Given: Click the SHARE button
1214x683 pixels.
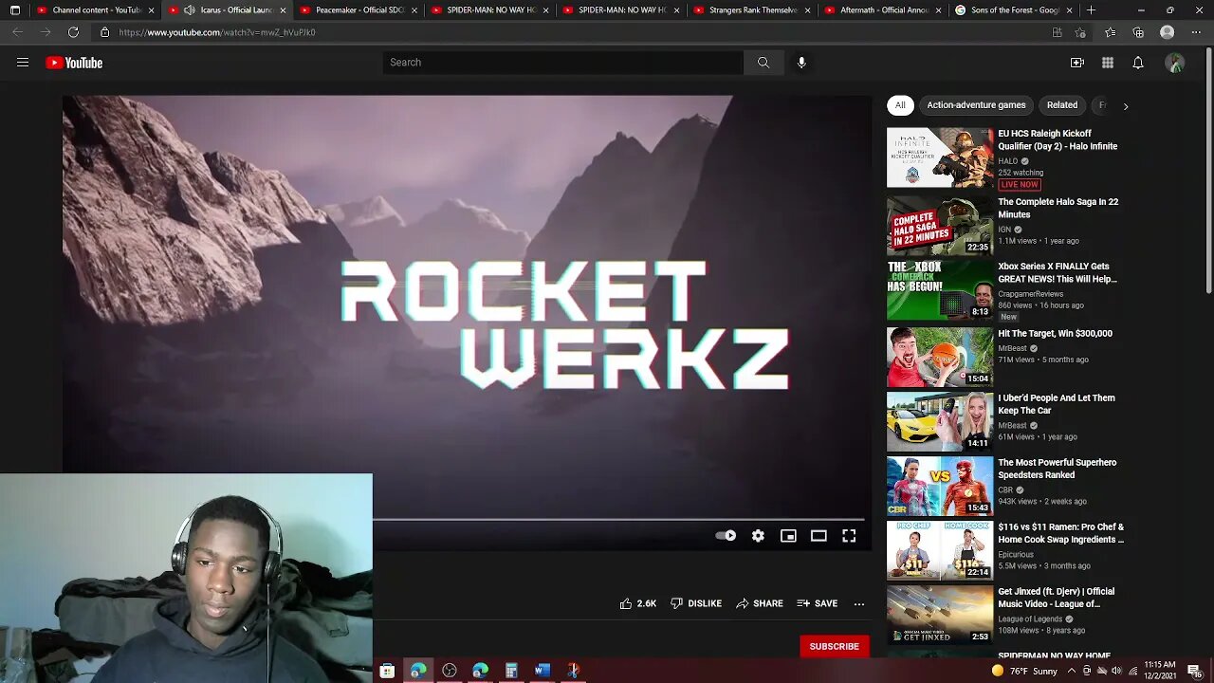Looking at the screenshot, I should [760, 603].
